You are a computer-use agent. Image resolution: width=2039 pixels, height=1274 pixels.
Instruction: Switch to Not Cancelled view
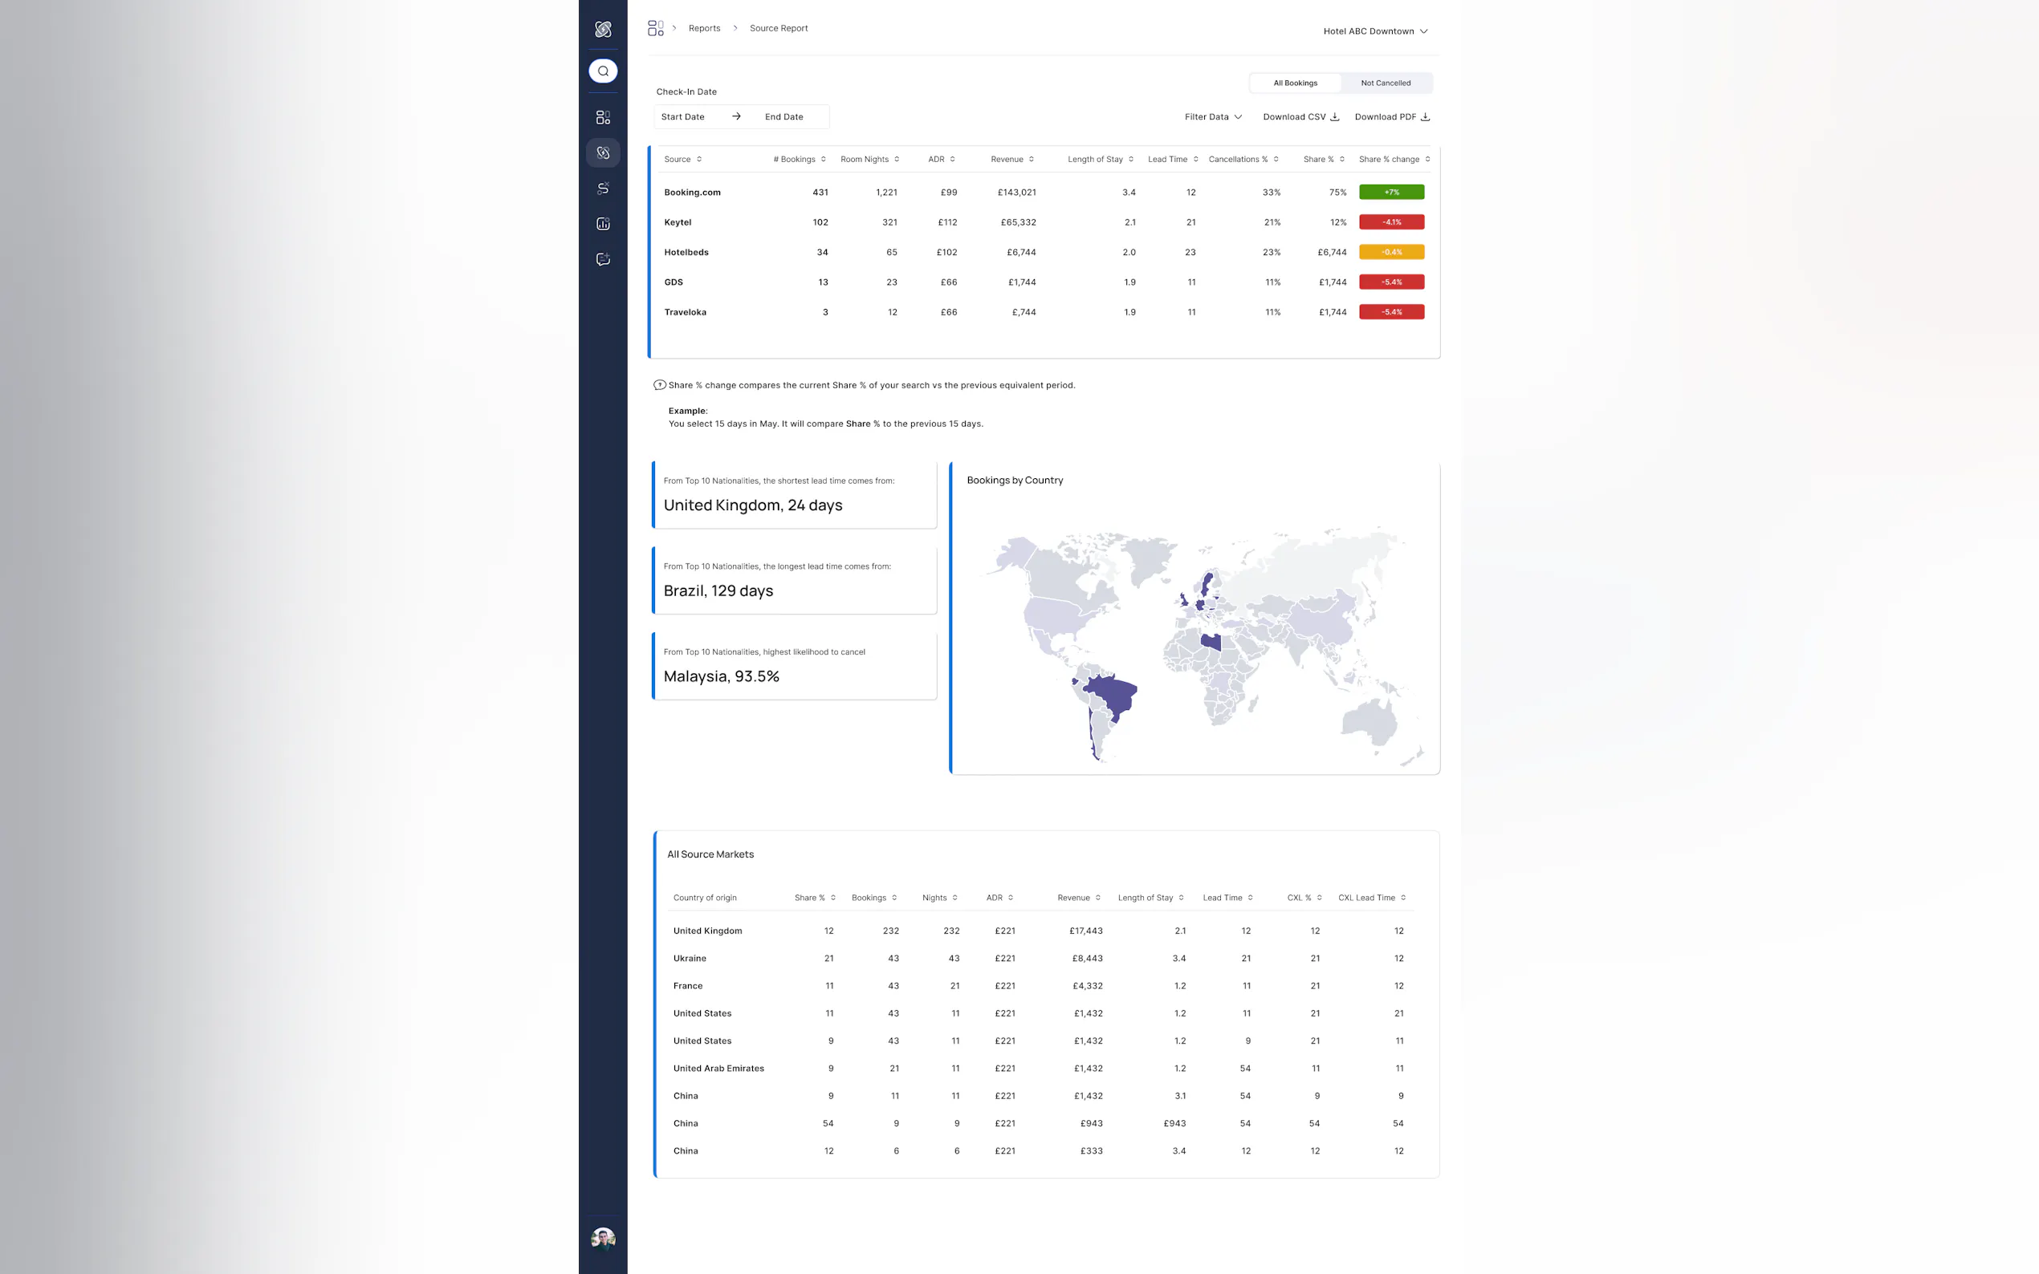pos(1385,83)
